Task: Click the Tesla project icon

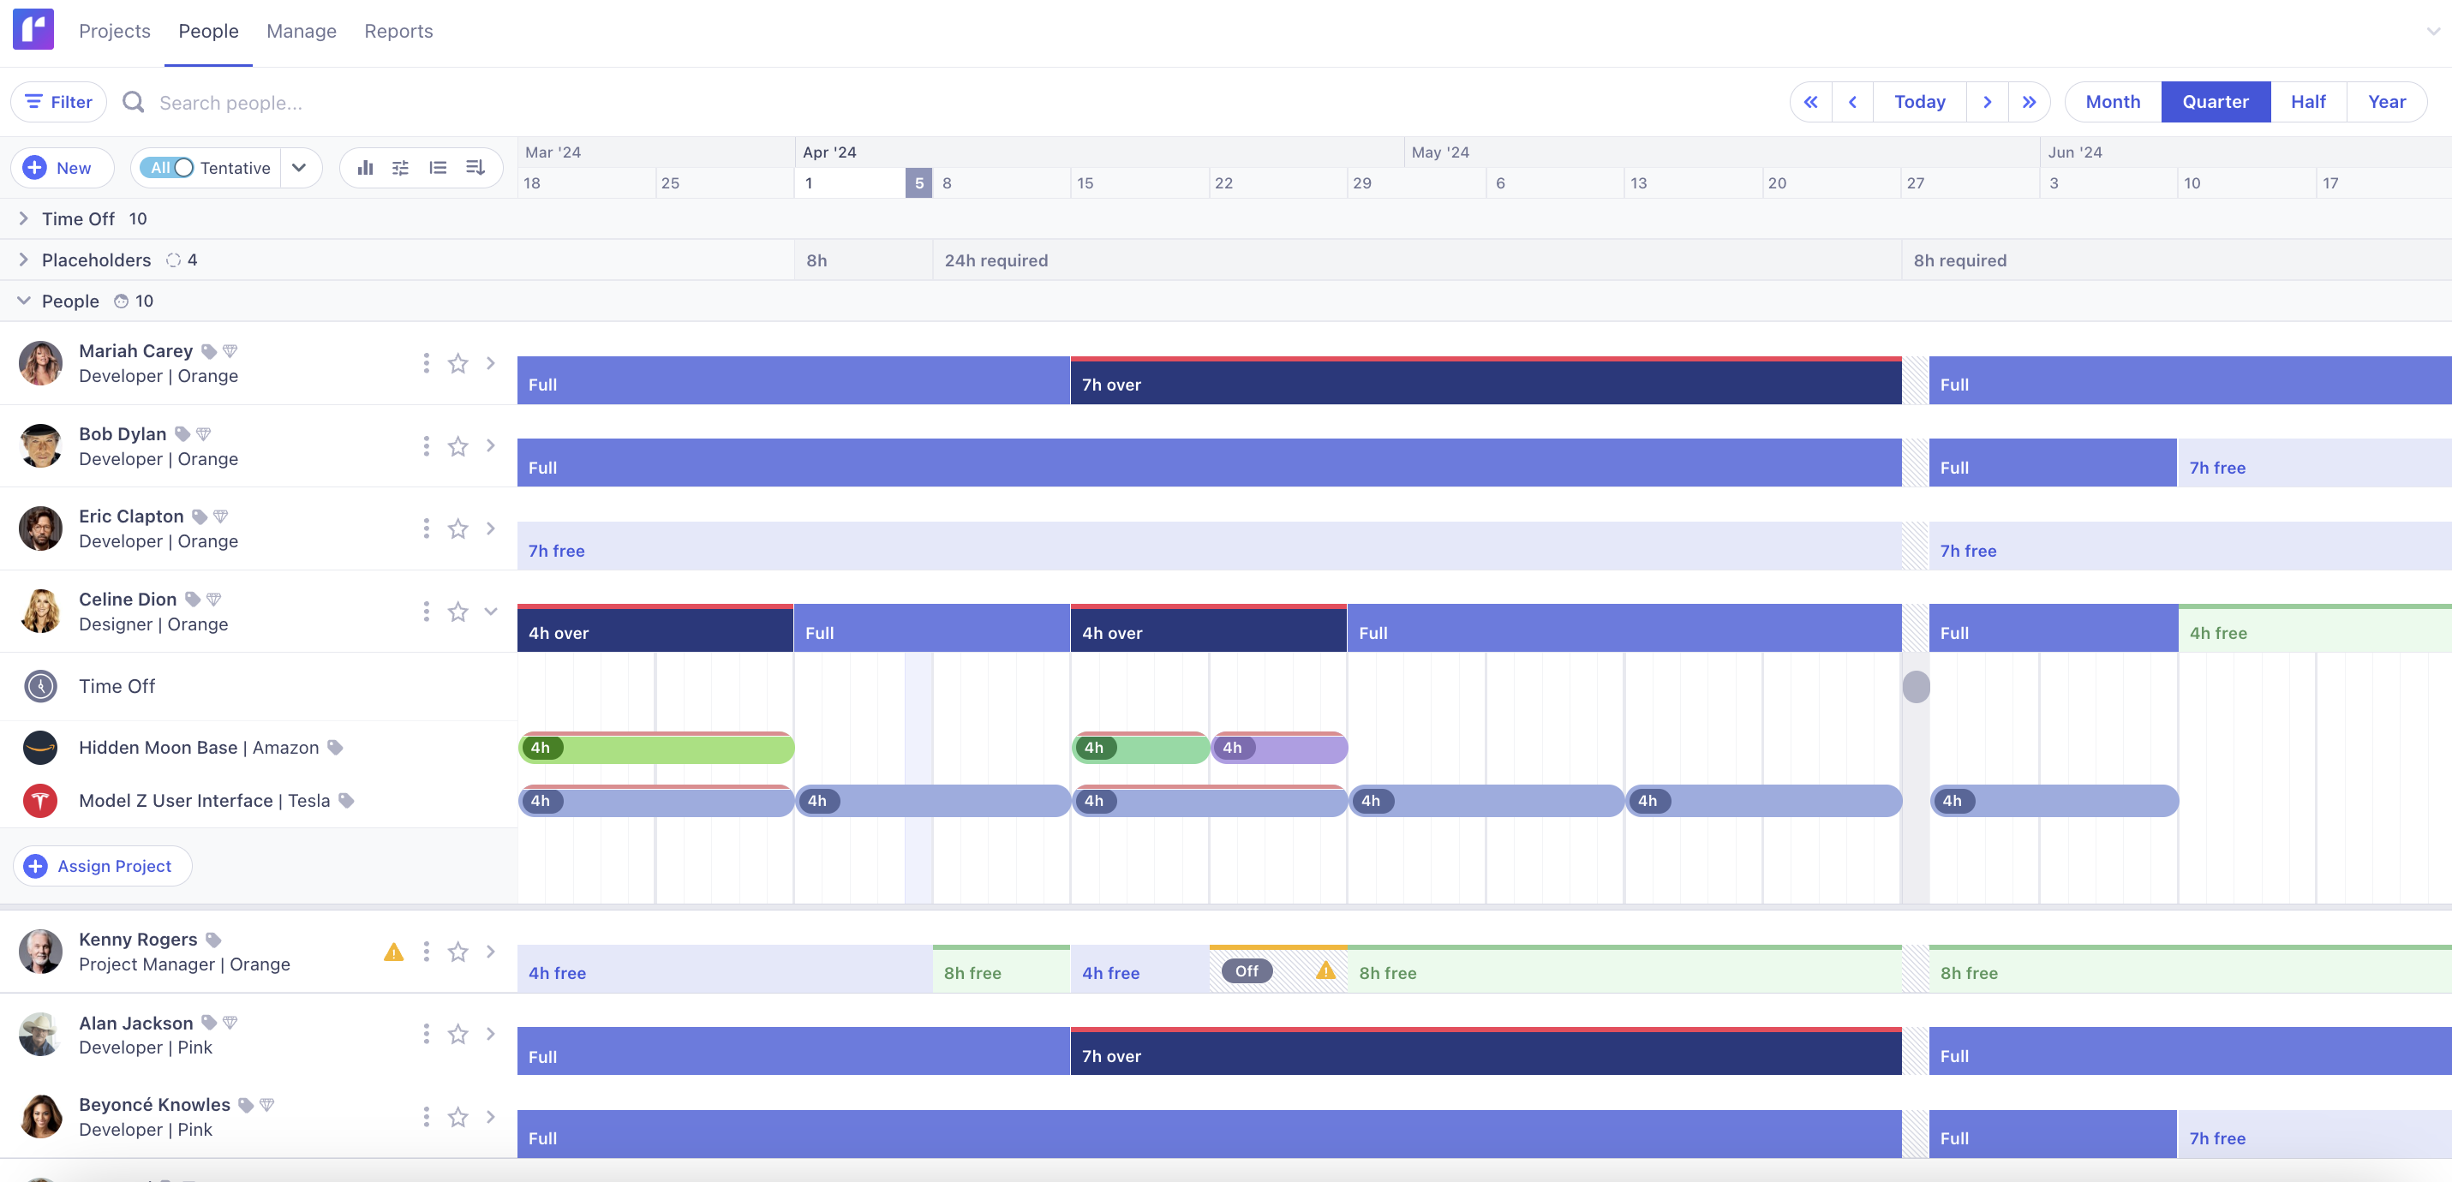Action: (40, 800)
